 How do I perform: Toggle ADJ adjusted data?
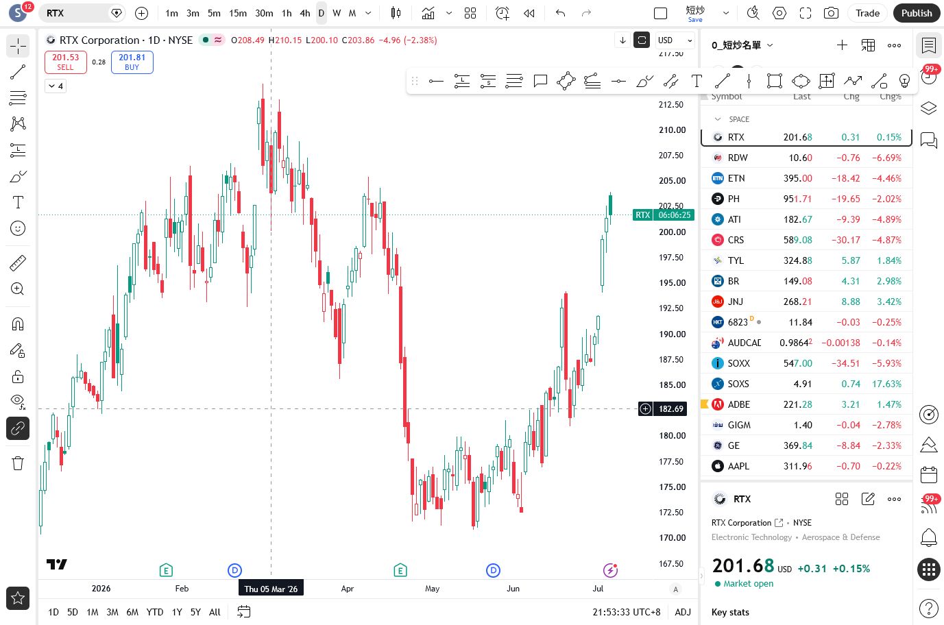coord(683,612)
